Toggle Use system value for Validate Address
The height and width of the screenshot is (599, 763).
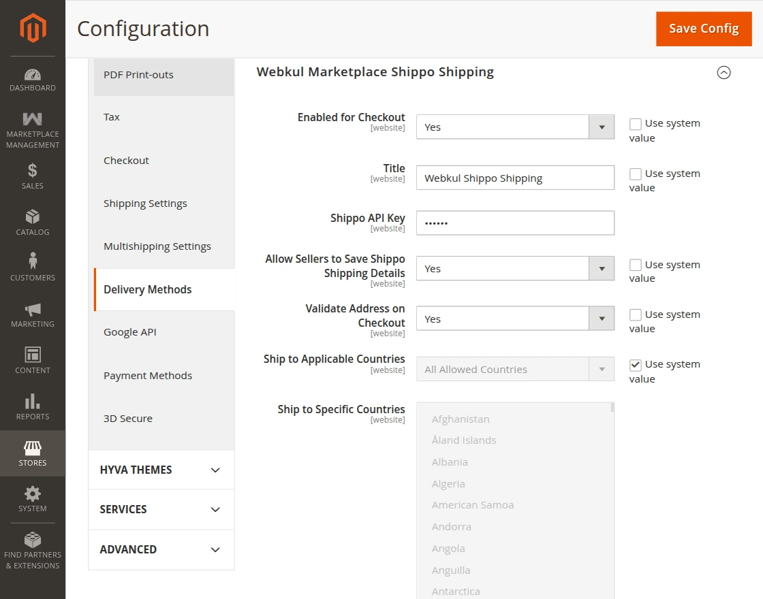click(x=635, y=315)
